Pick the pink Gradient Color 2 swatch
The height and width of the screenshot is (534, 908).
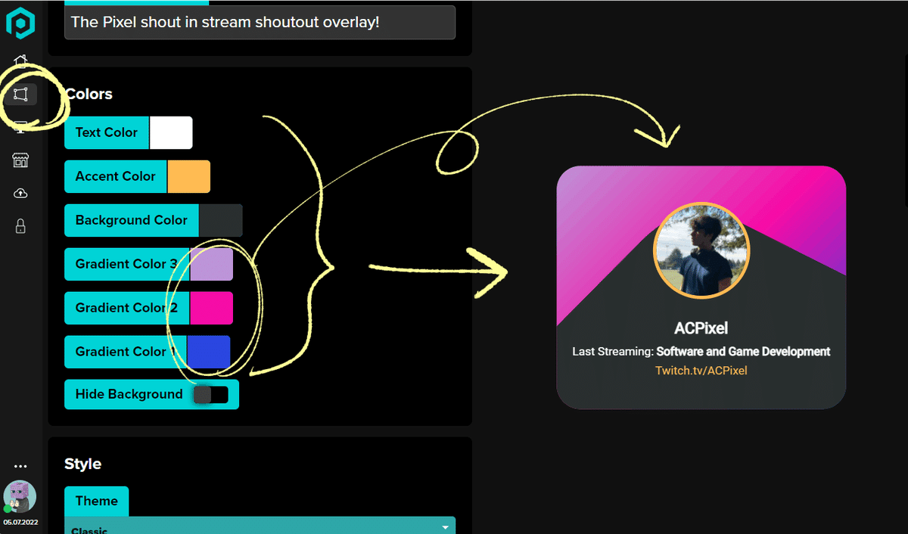tap(211, 308)
